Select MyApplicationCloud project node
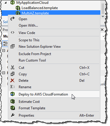The image size is (110, 126). point(32,3)
